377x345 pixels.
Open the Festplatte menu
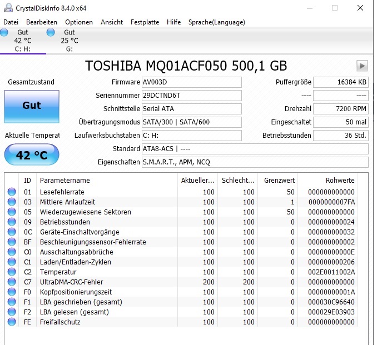pyautogui.click(x=145, y=22)
